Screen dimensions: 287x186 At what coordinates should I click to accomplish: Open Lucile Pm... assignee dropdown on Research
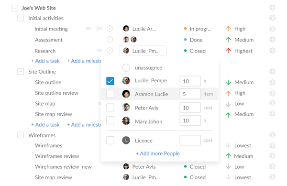coord(143,51)
